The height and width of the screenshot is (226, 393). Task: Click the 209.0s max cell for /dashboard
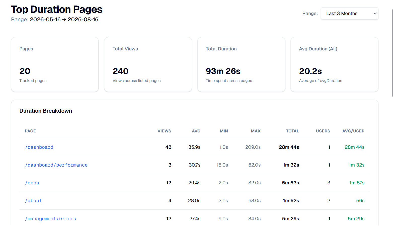[253, 147]
